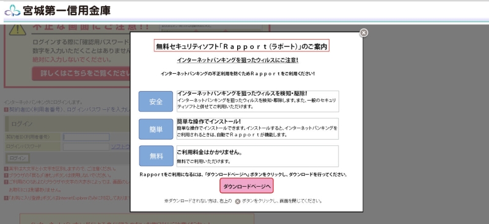Click the ログイン section header in the background
This screenshot has height=224, width=489.
[x=67, y=124]
